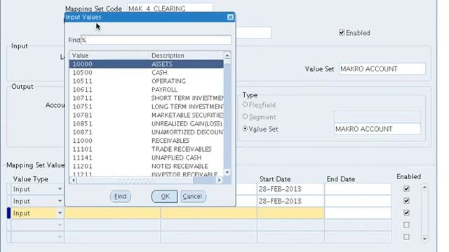Select 10781 MARKETABLE SECURITIES row
This screenshot has width=449, height=252.
(146, 115)
